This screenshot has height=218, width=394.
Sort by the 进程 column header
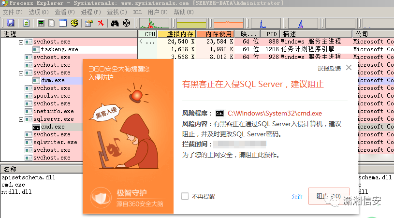(x=69, y=34)
